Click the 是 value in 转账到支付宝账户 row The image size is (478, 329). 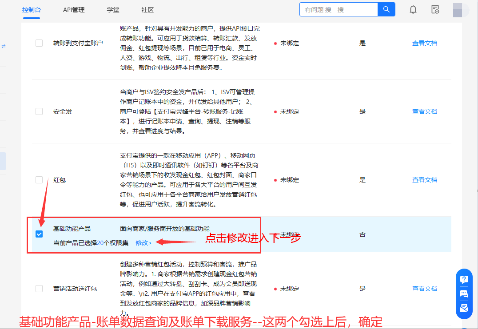(362, 43)
